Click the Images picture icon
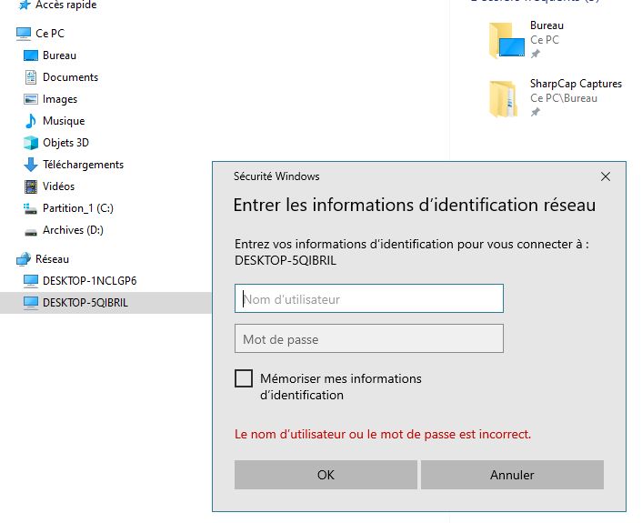Image resolution: width=642 pixels, height=523 pixels. click(x=31, y=99)
